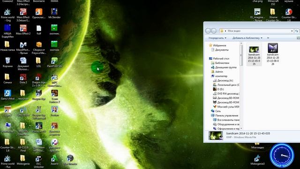The height and width of the screenshot is (169, 300).
Task: Open the LOL desktop folder
Action: pyautogui.click(x=38, y=62)
